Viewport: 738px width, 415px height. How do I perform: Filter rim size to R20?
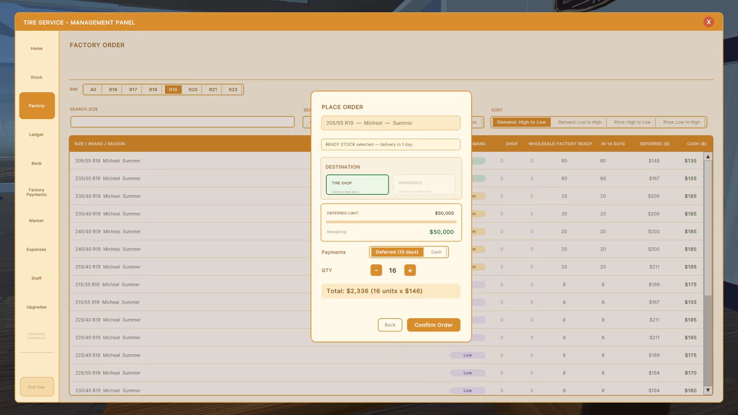(193, 89)
